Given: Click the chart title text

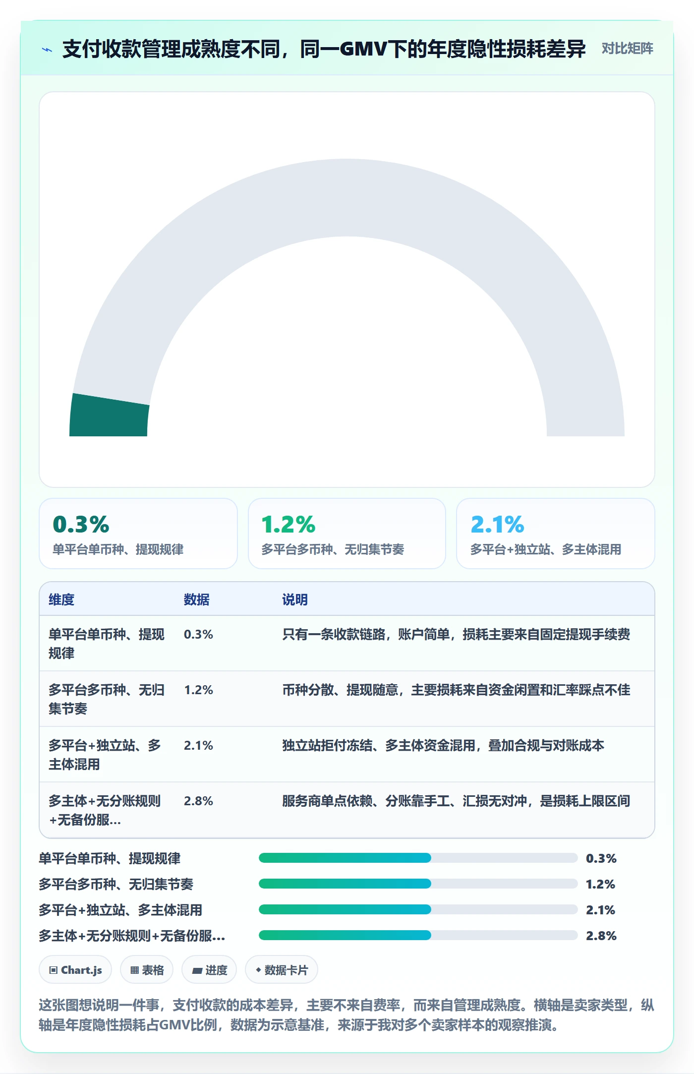Looking at the screenshot, I should point(324,49).
